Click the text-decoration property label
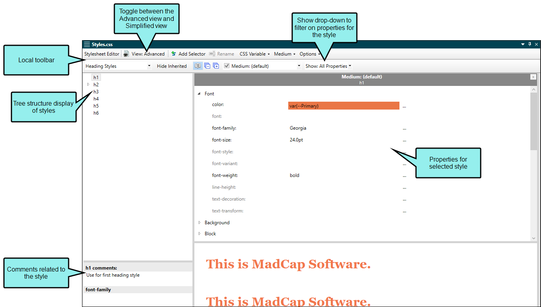Image resolution: width=541 pixels, height=307 pixels. (x=229, y=199)
